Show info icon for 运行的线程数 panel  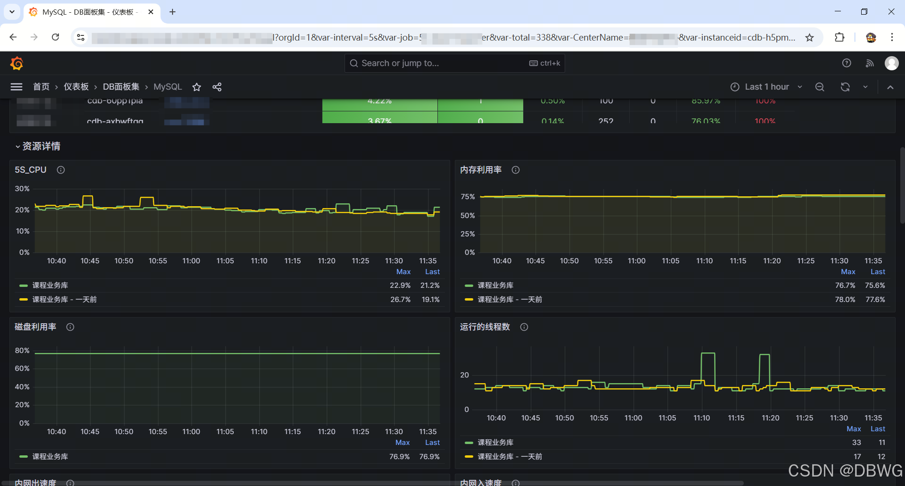pyautogui.click(x=524, y=327)
